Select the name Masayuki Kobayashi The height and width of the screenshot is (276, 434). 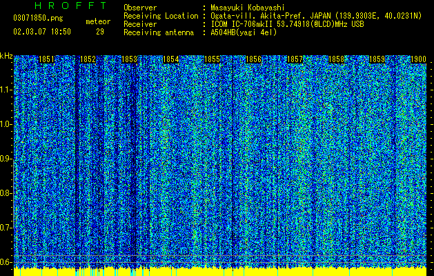pos(248,8)
